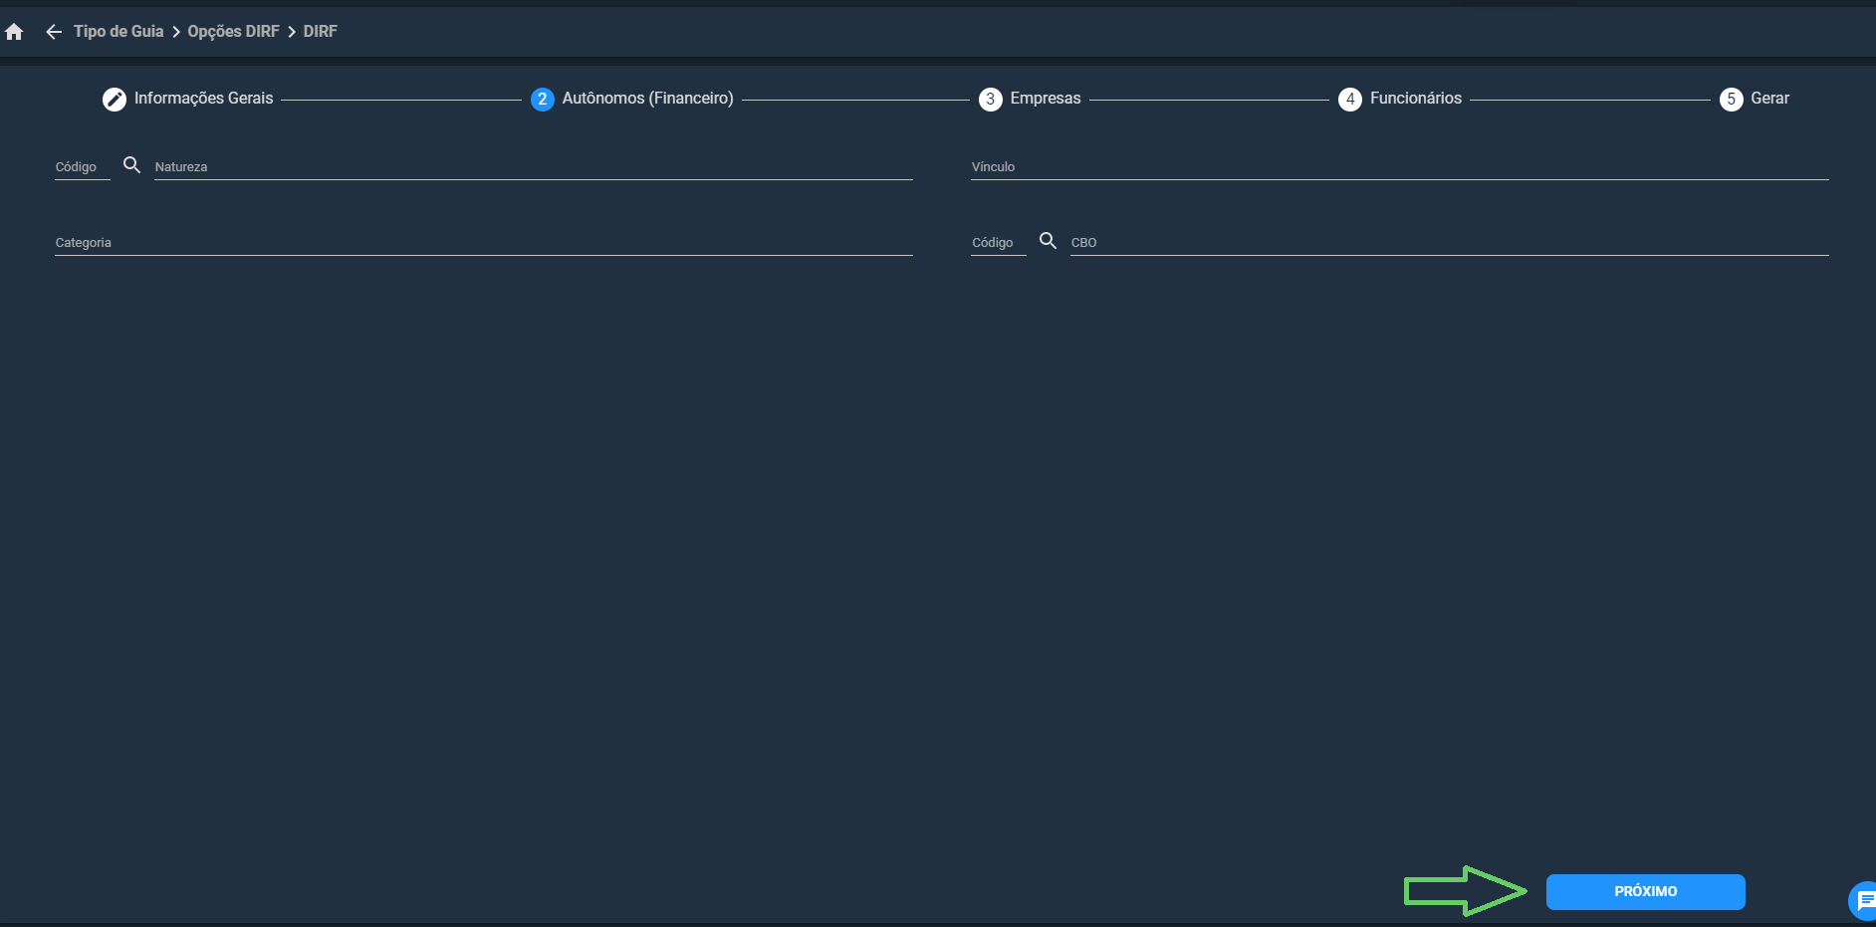
Task: Open Opções DIRF breadcrumb
Action: (x=233, y=32)
